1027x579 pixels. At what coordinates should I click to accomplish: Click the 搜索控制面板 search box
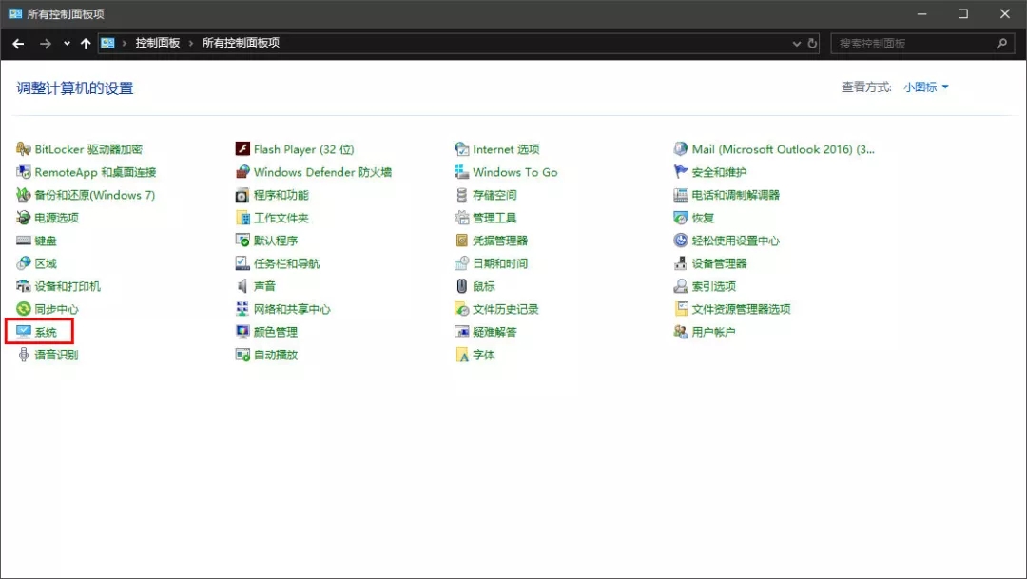click(913, 43)
